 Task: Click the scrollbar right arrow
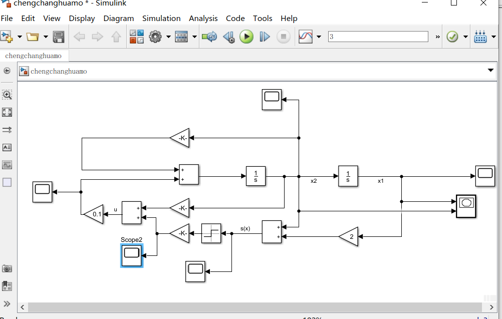click(x=491, y=307)
